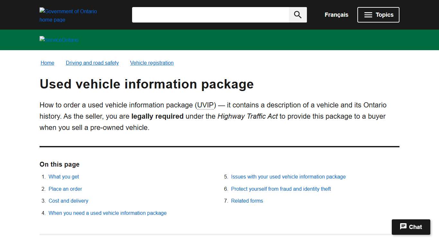Switch the page language to Français
The height and width of the screenshot is (247, 439).
coord(336,15)
